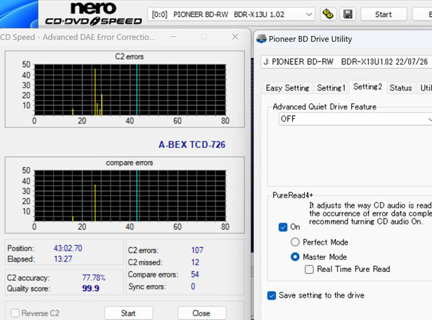Screen dimensions: 432x320
Task: Switch to the Setting1 tab
Action: click(331, 88)
